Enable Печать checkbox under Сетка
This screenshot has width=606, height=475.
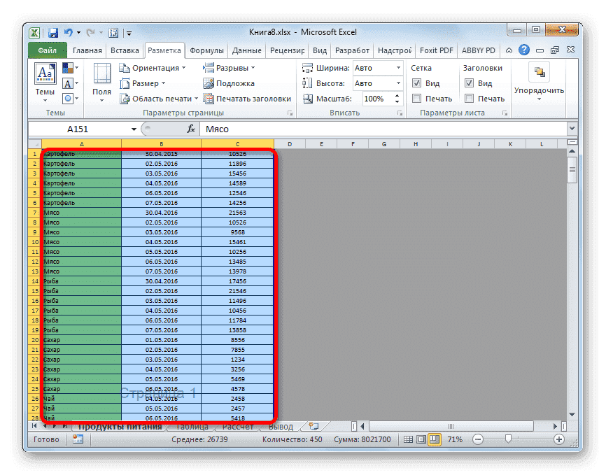416,99
